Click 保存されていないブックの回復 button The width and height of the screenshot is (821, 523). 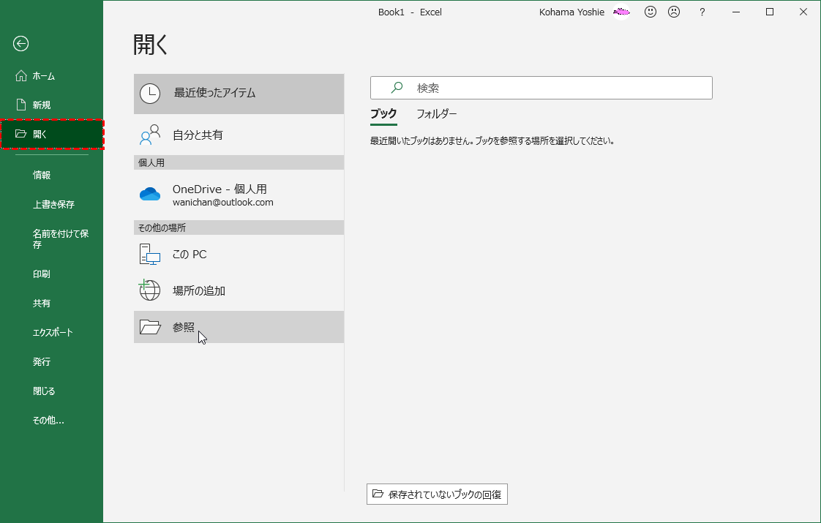(x=437, y=494)
